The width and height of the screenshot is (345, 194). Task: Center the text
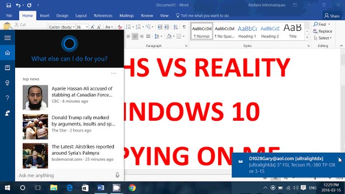[135, 36]
